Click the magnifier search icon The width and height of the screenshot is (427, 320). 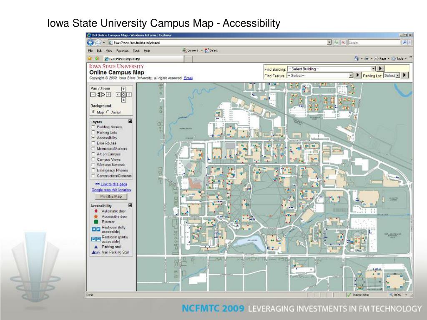tap(404, 42)
